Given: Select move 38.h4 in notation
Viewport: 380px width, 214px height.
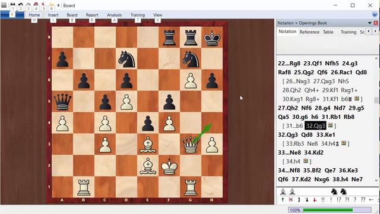Looking at the screenshot, I should [x=340, y=180].
